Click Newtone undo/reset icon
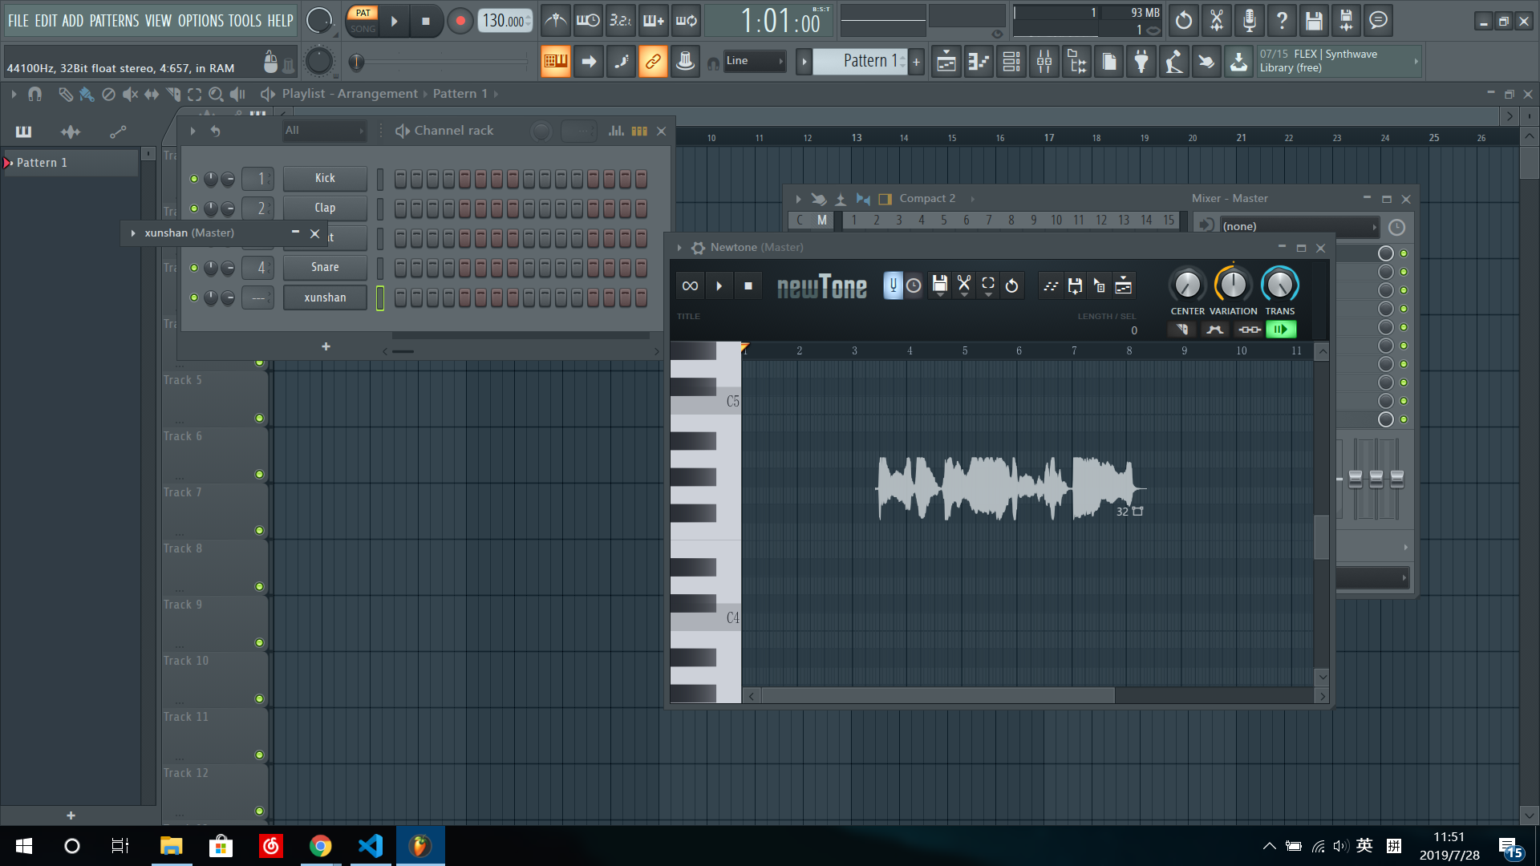The image size is (1540, 866). pyautogui.click(x=1012, y=285)
